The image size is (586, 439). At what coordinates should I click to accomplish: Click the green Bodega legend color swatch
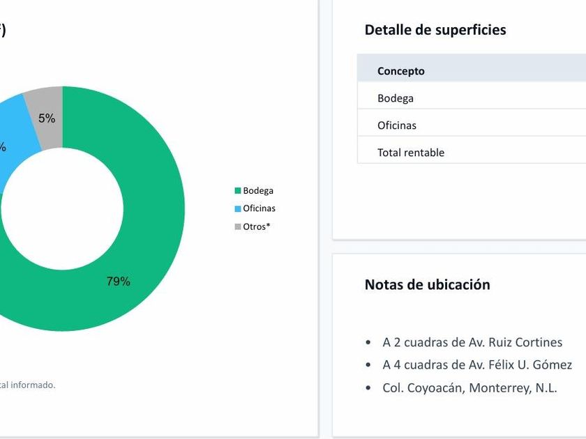[x=238, y=191]
